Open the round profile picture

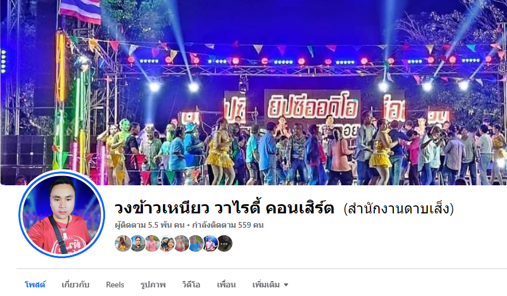tap(62, 214)
